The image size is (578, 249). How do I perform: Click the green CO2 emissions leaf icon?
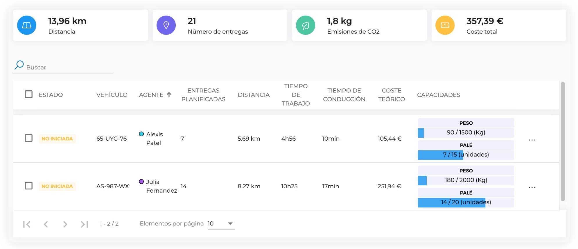pos(306,25)
